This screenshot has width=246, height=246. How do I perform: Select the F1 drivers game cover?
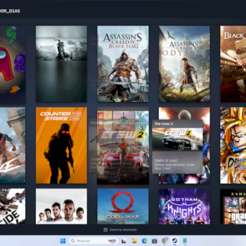61,206
